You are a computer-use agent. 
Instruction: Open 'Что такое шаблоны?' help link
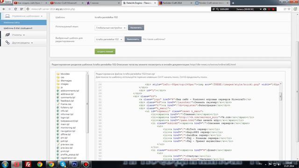click(x=154, y=39)
